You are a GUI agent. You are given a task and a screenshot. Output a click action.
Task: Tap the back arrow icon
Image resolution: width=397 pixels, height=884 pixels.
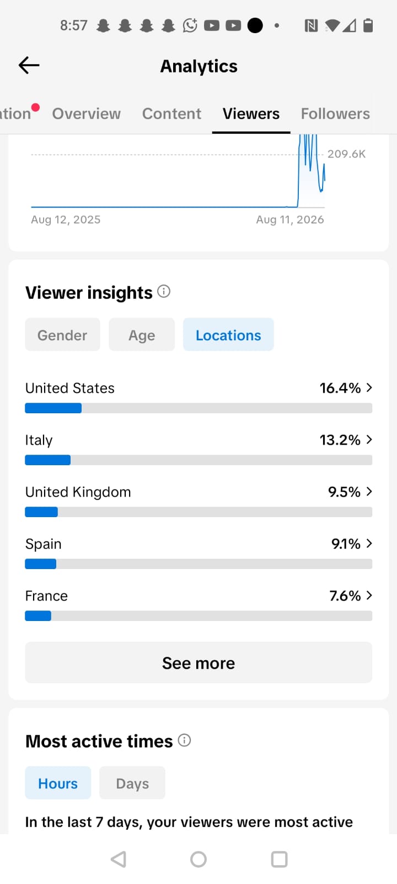29,65
